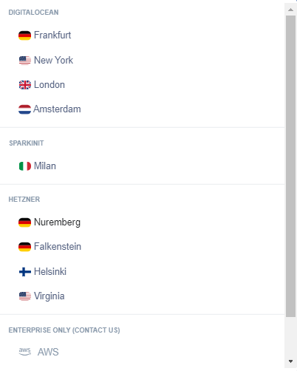
Task: Click the Netherlands flag beside Amsterdam
Action: click(x=24, y=109)
